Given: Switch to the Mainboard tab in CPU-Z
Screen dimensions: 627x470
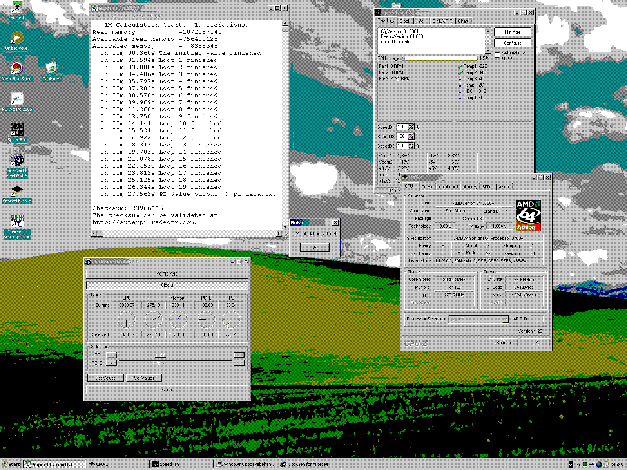Looking at the screenshot, I should (x=448, y=187).
